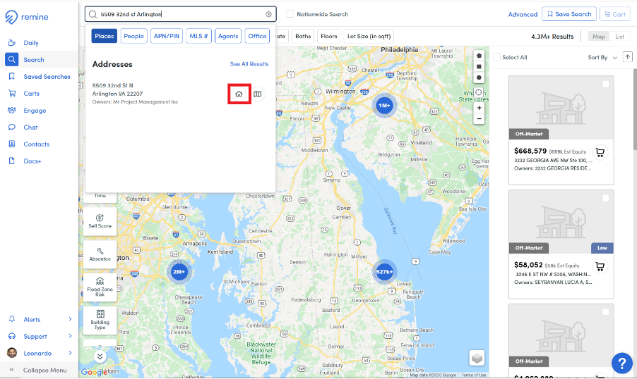Image resolution: width=637 pixels, height=379 pixels.
Task: Select the People search tab
Action: [133, 36]
